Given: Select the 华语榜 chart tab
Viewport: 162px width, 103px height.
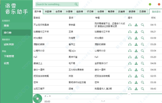Looking at the screenshot, I should click(101, 11).
